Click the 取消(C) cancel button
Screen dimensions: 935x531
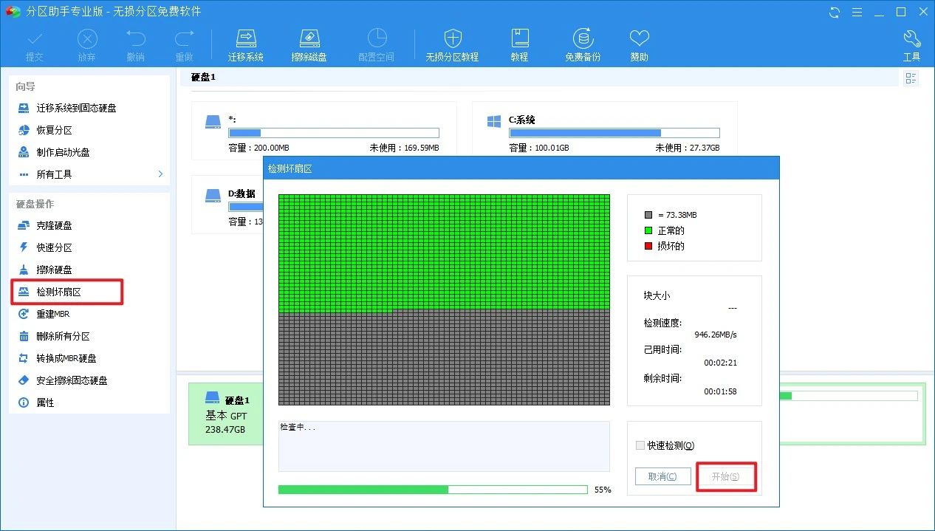click(662, 476)
